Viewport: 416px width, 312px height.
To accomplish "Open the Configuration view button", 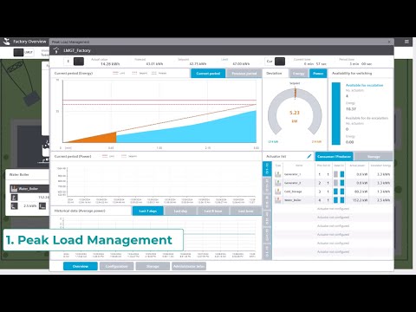I will point(116,266).
